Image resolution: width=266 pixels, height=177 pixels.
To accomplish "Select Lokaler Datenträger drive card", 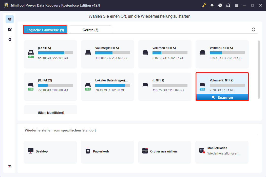I will click(108, 86).
